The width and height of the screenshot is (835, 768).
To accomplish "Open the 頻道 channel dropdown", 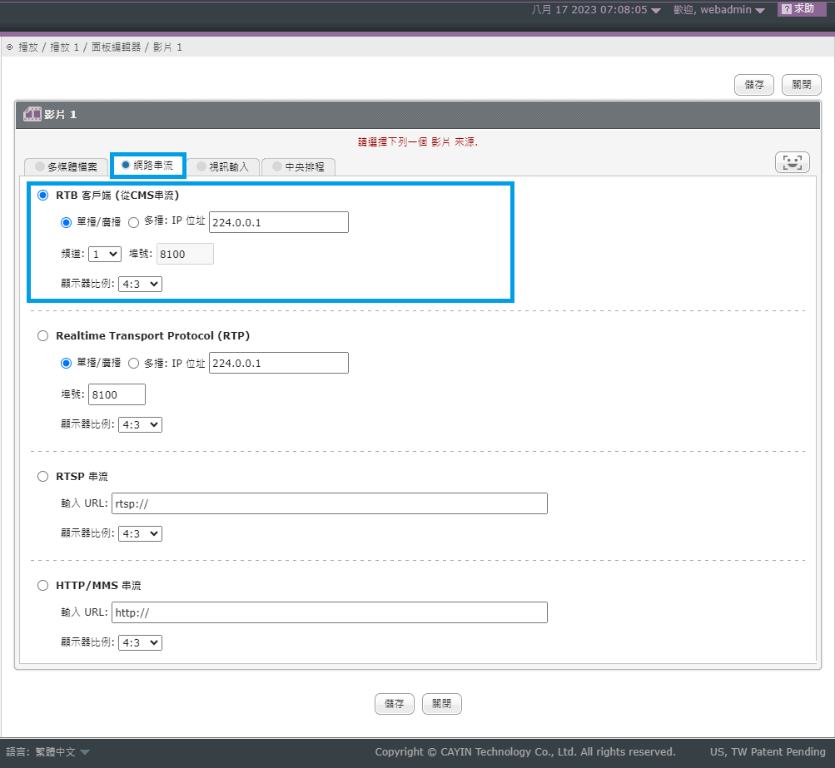I will 105,254.
